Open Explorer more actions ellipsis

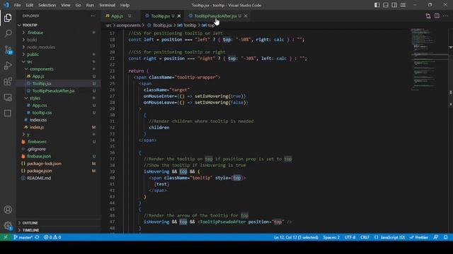point(93,16)
